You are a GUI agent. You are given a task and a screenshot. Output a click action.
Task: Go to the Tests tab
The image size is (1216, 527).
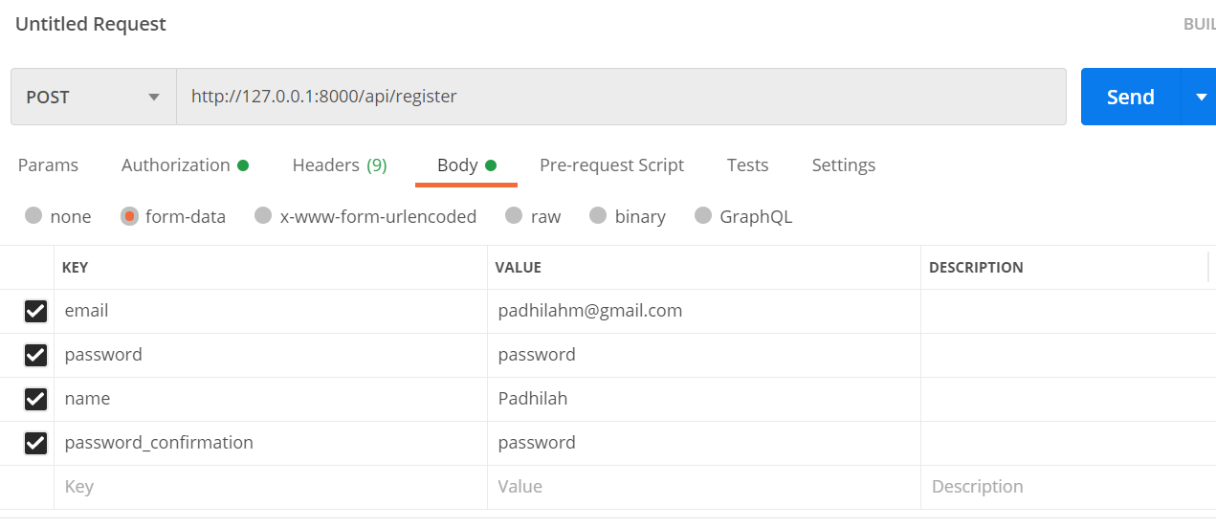[x=747, y=165]
